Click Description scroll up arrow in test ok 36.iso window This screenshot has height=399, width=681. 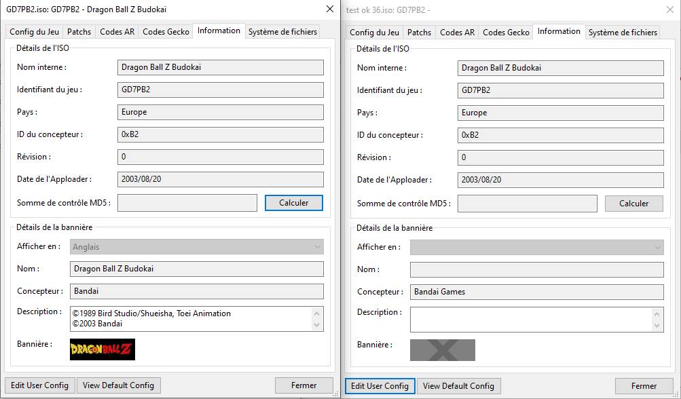pyautogui.click(x=657, y=314)
